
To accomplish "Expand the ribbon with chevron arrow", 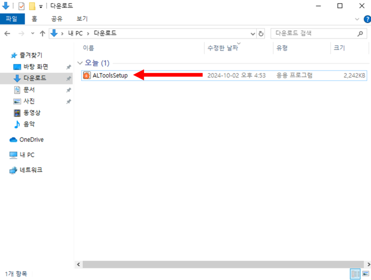I will coord(357,19).
